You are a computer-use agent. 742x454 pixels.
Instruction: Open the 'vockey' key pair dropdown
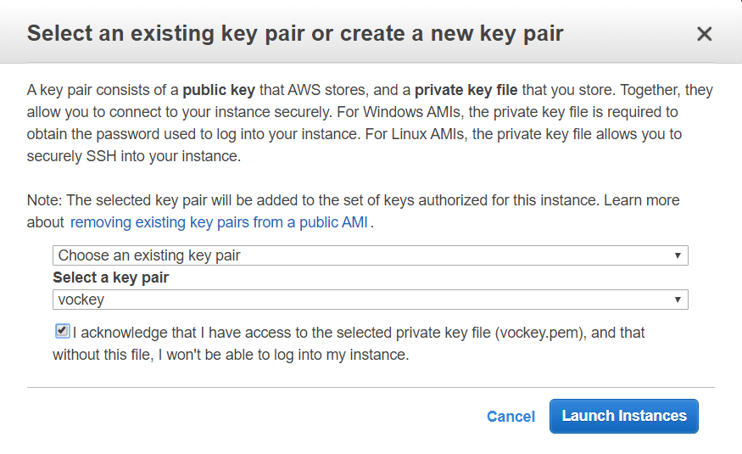point(370,300)
